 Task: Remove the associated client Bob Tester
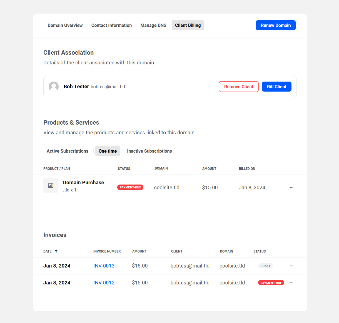(239, 86)
